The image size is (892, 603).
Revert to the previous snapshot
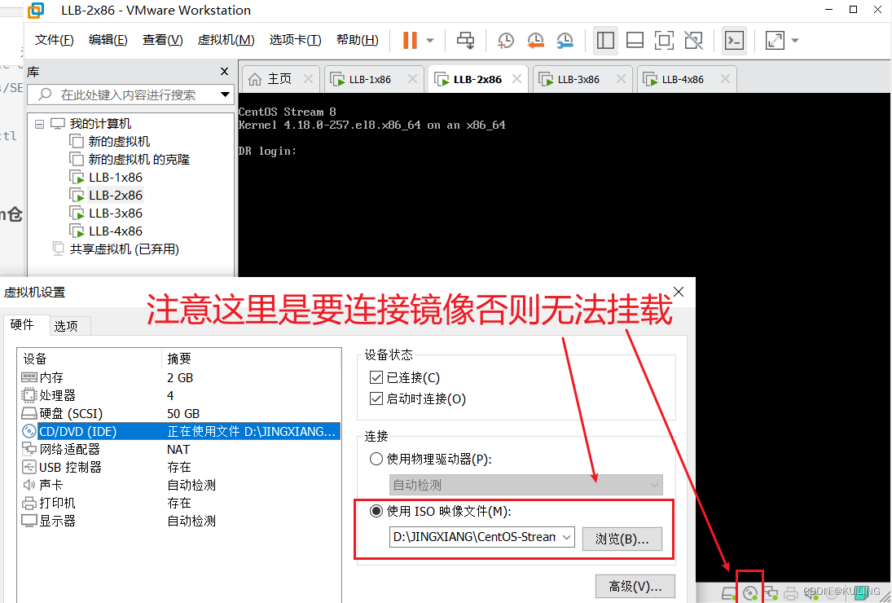coord(534,41)
